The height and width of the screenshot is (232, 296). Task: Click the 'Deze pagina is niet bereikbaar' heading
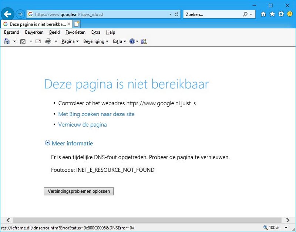point(127,84)
